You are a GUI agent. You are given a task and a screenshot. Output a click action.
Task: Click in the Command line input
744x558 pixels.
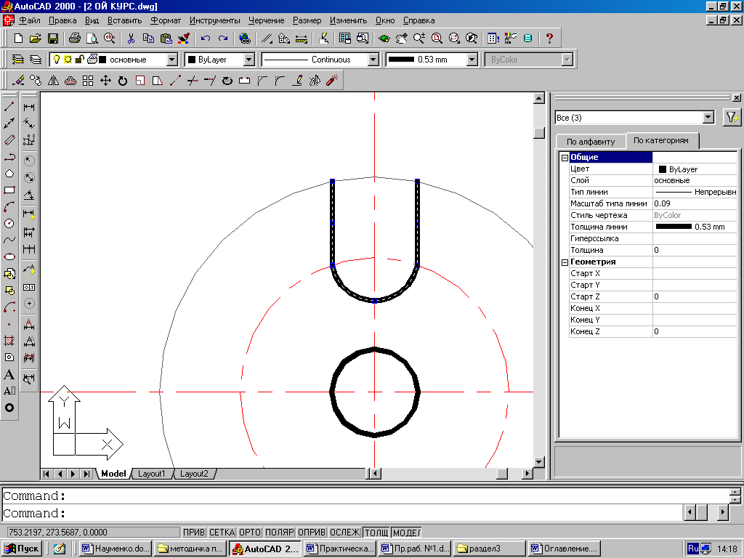pos(341,514)
